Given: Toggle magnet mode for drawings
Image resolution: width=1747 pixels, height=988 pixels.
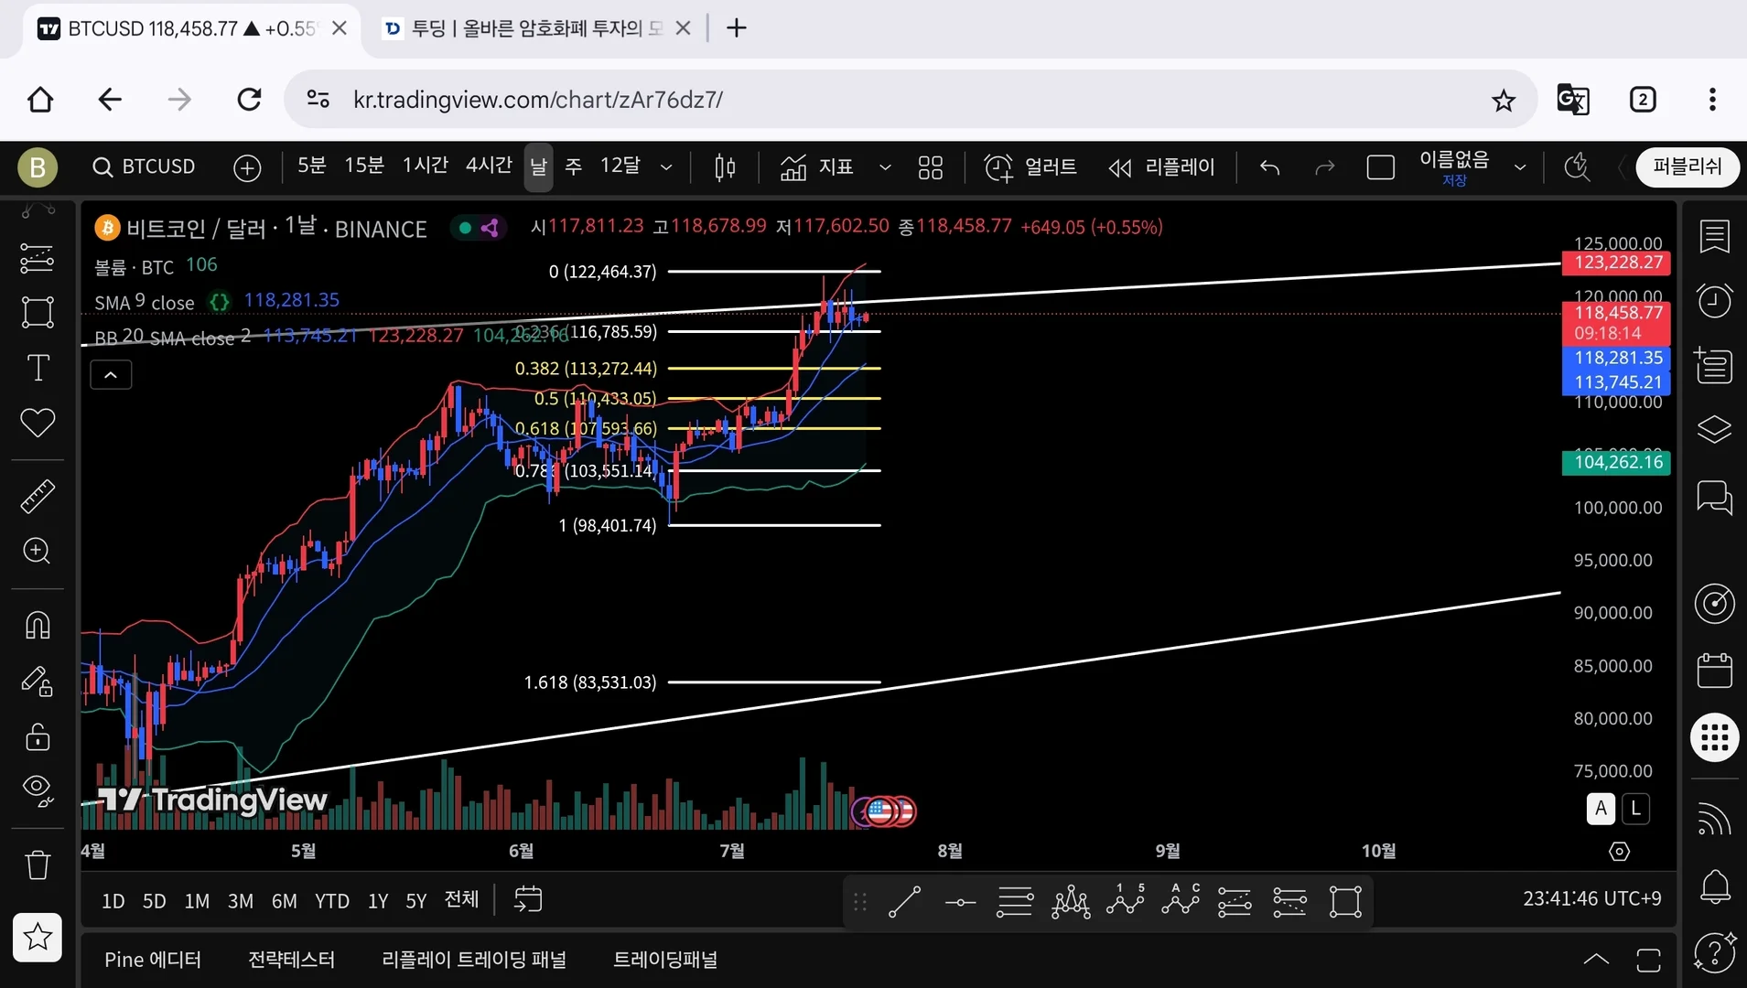Looking at the screenshot, I should click(x=38, y=625).
